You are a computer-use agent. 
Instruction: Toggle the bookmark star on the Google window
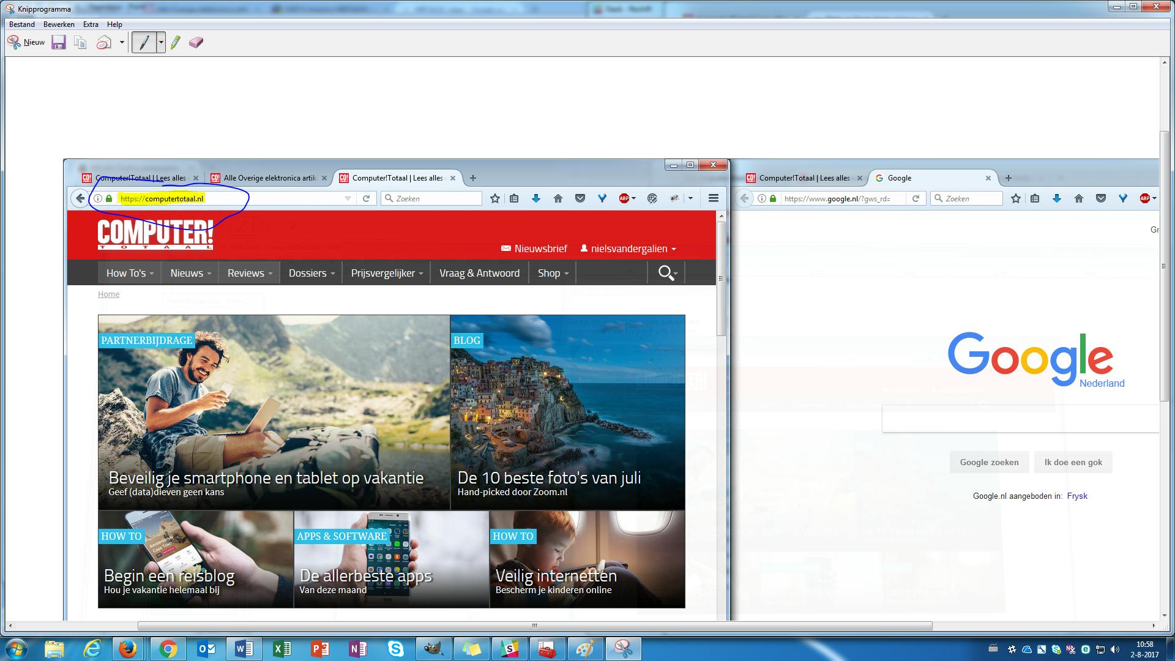(1015, 198)
